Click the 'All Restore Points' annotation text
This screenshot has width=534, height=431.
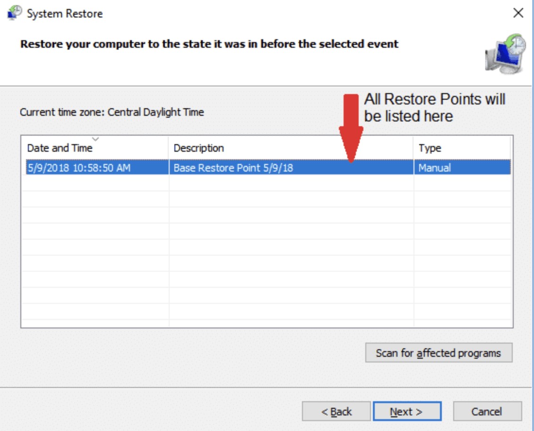coord(434,108)
